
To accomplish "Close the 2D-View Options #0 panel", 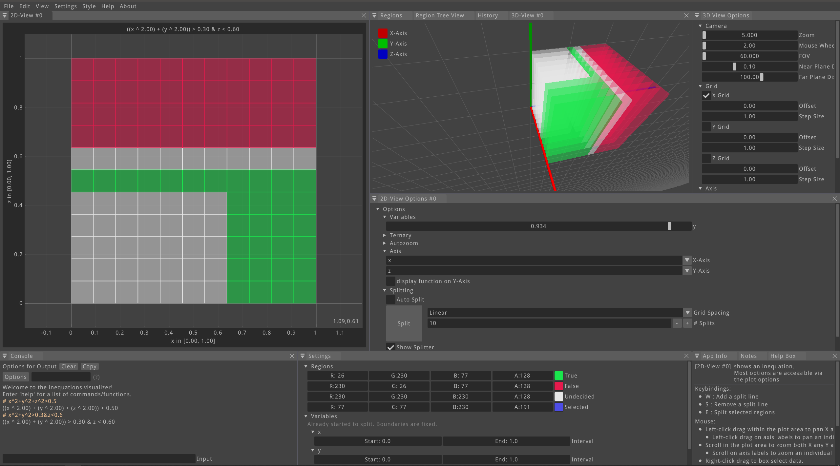I will (x=835, y=199).
